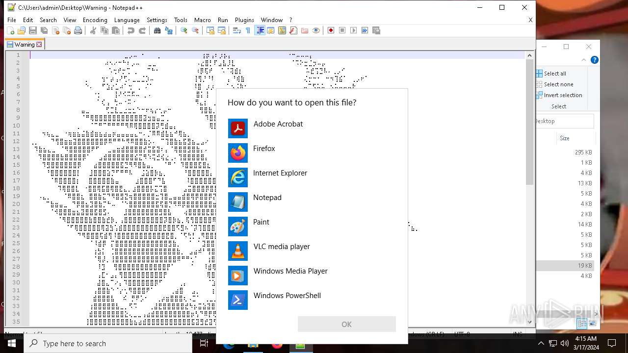This screenshot has height=353, width=628.
Task: Click the Start Recording macro icon
Action: 331,30
